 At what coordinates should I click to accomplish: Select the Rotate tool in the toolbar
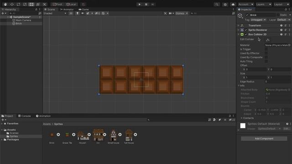(18, 4)
